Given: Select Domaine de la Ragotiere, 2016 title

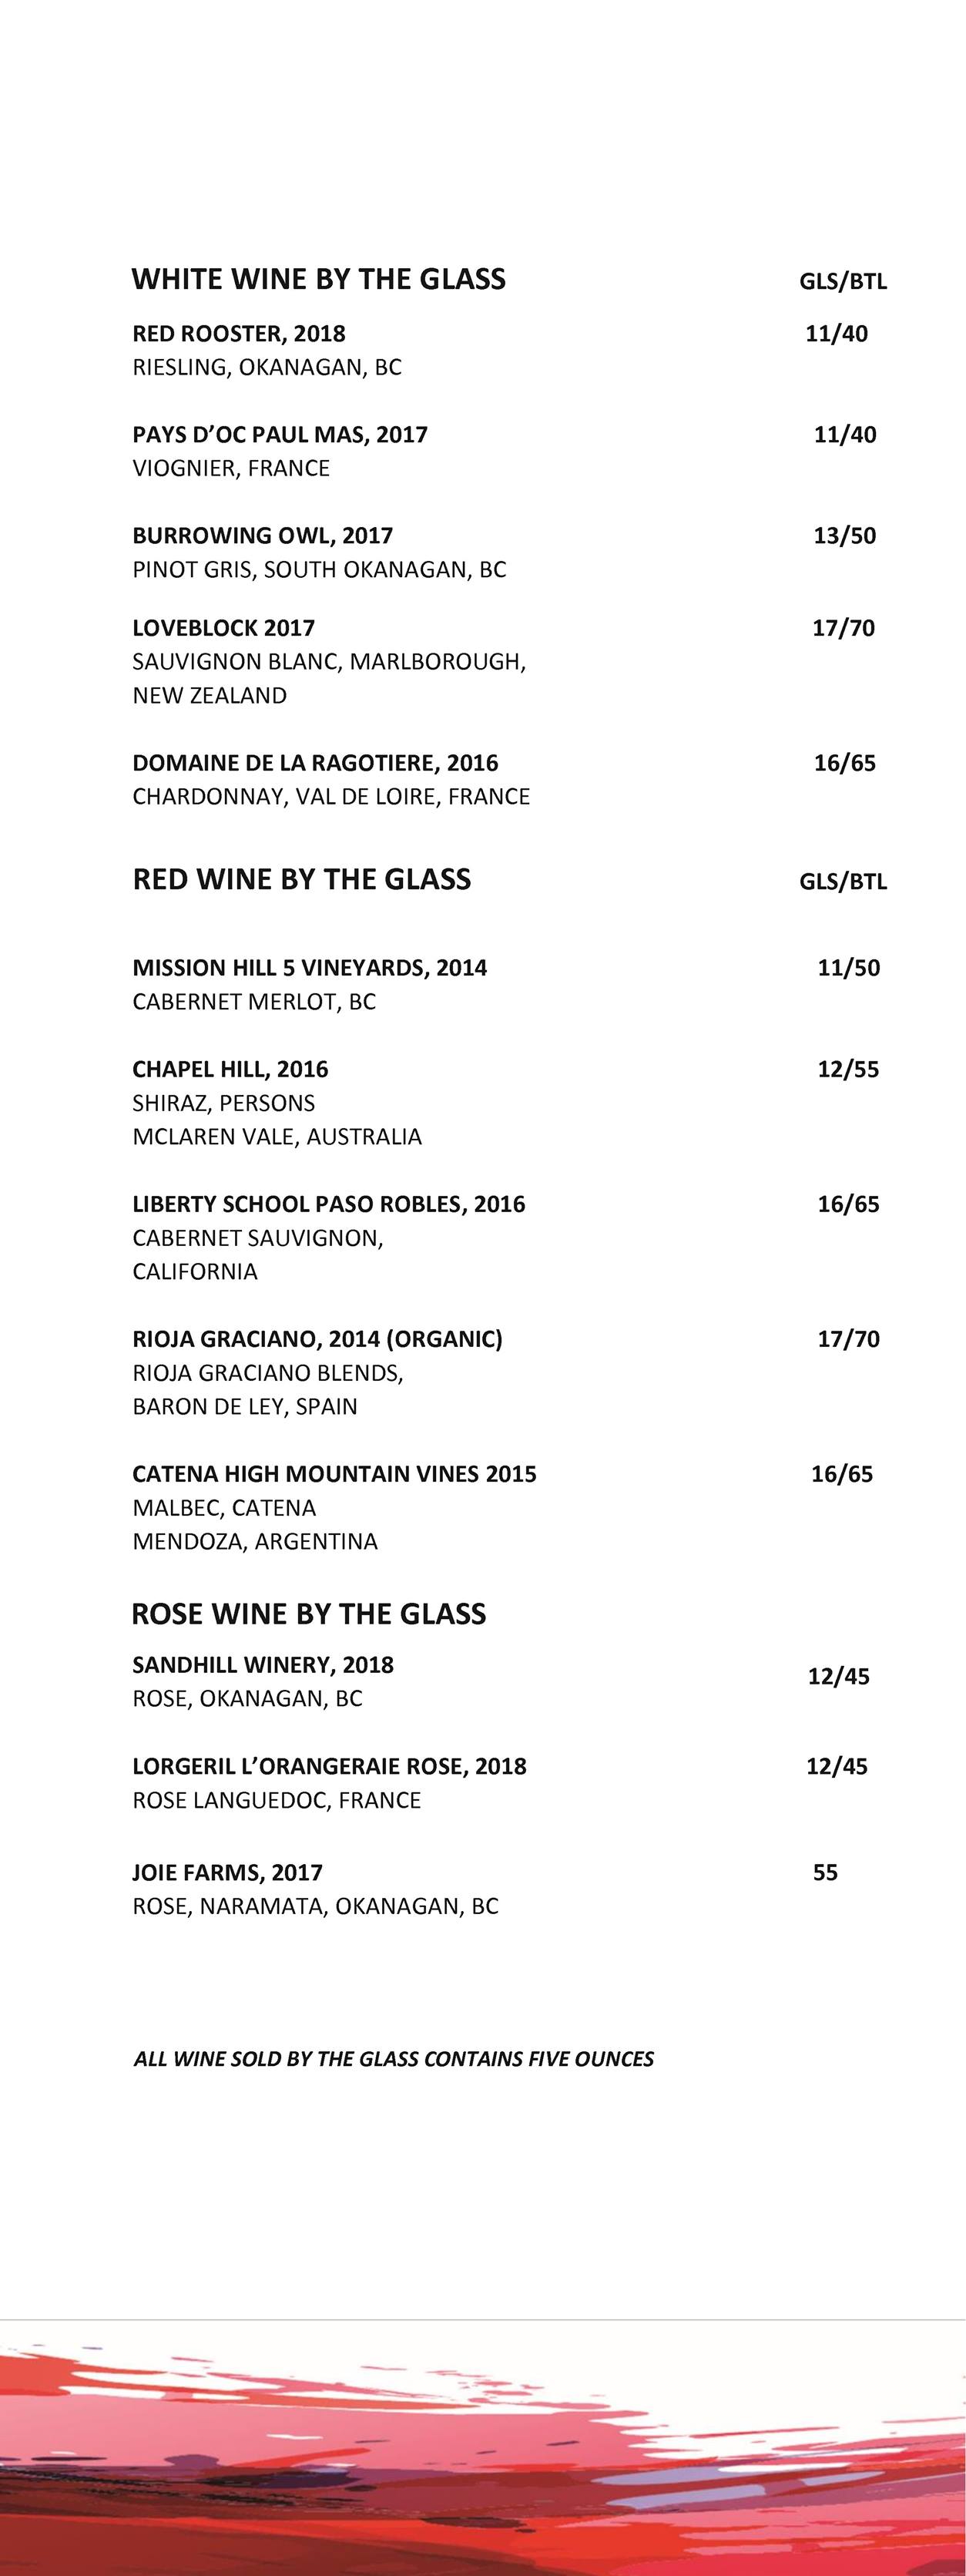Looking at the screenshot, I should [x=315, y=763].
